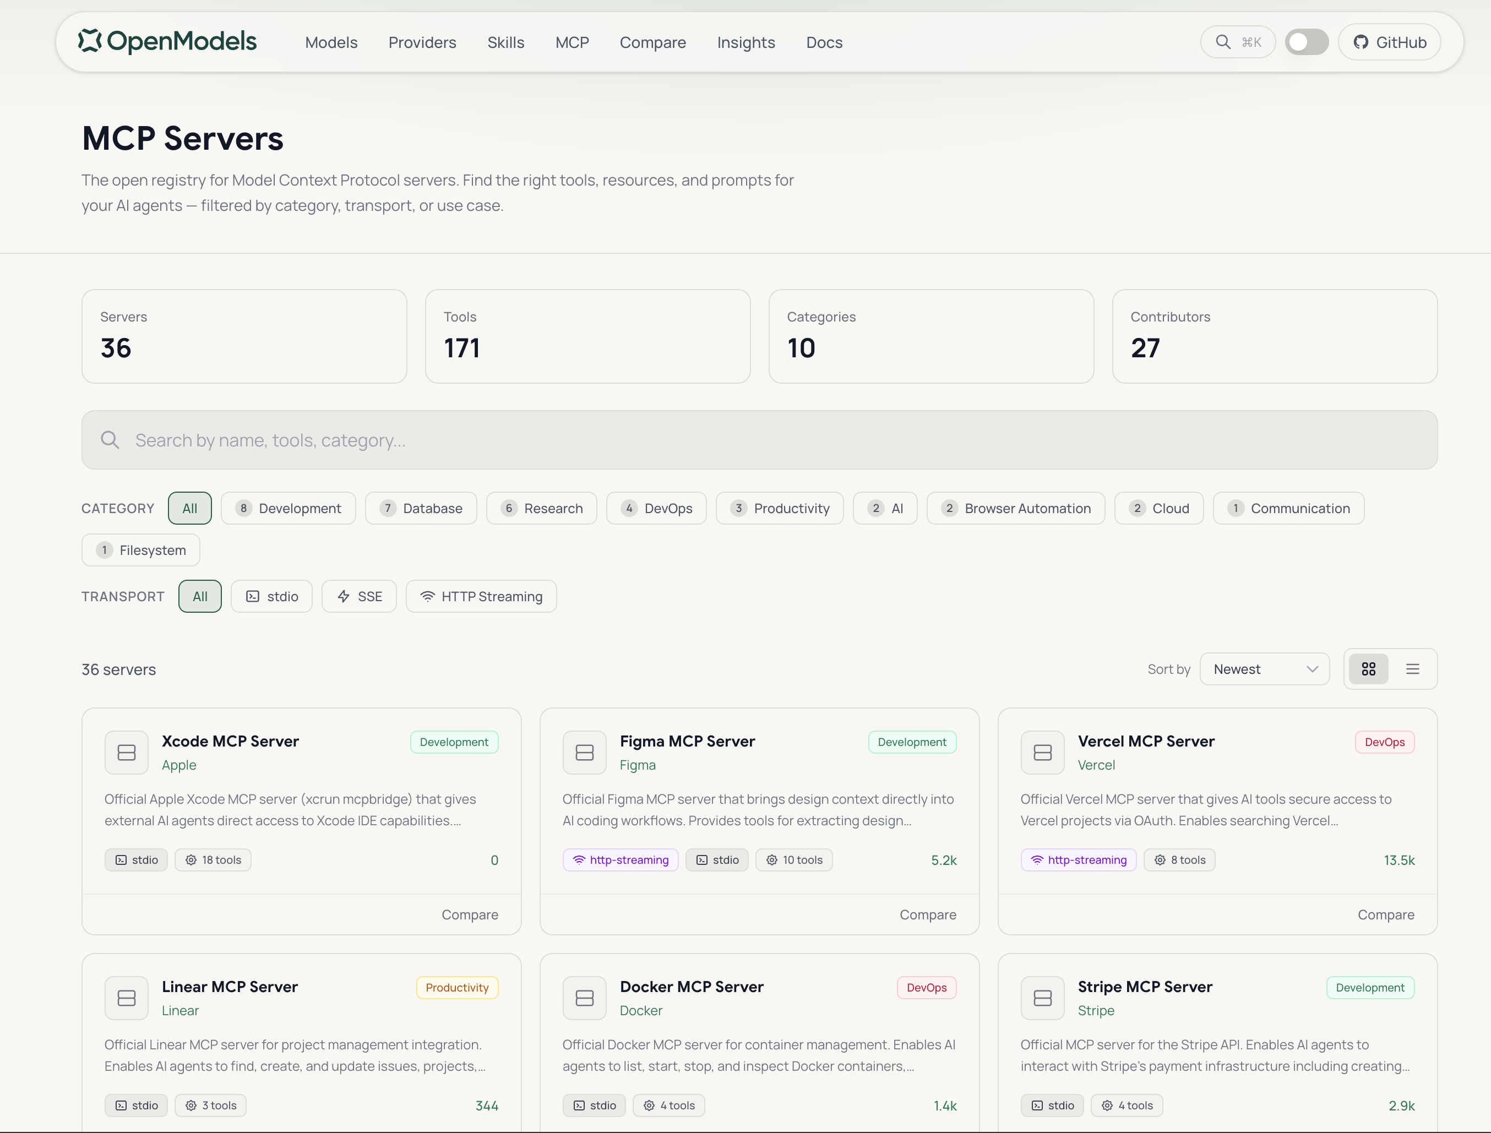The image size is (1491, 1133).
Task: Click the OpenModels logo icon
Action: pos(90,41)
